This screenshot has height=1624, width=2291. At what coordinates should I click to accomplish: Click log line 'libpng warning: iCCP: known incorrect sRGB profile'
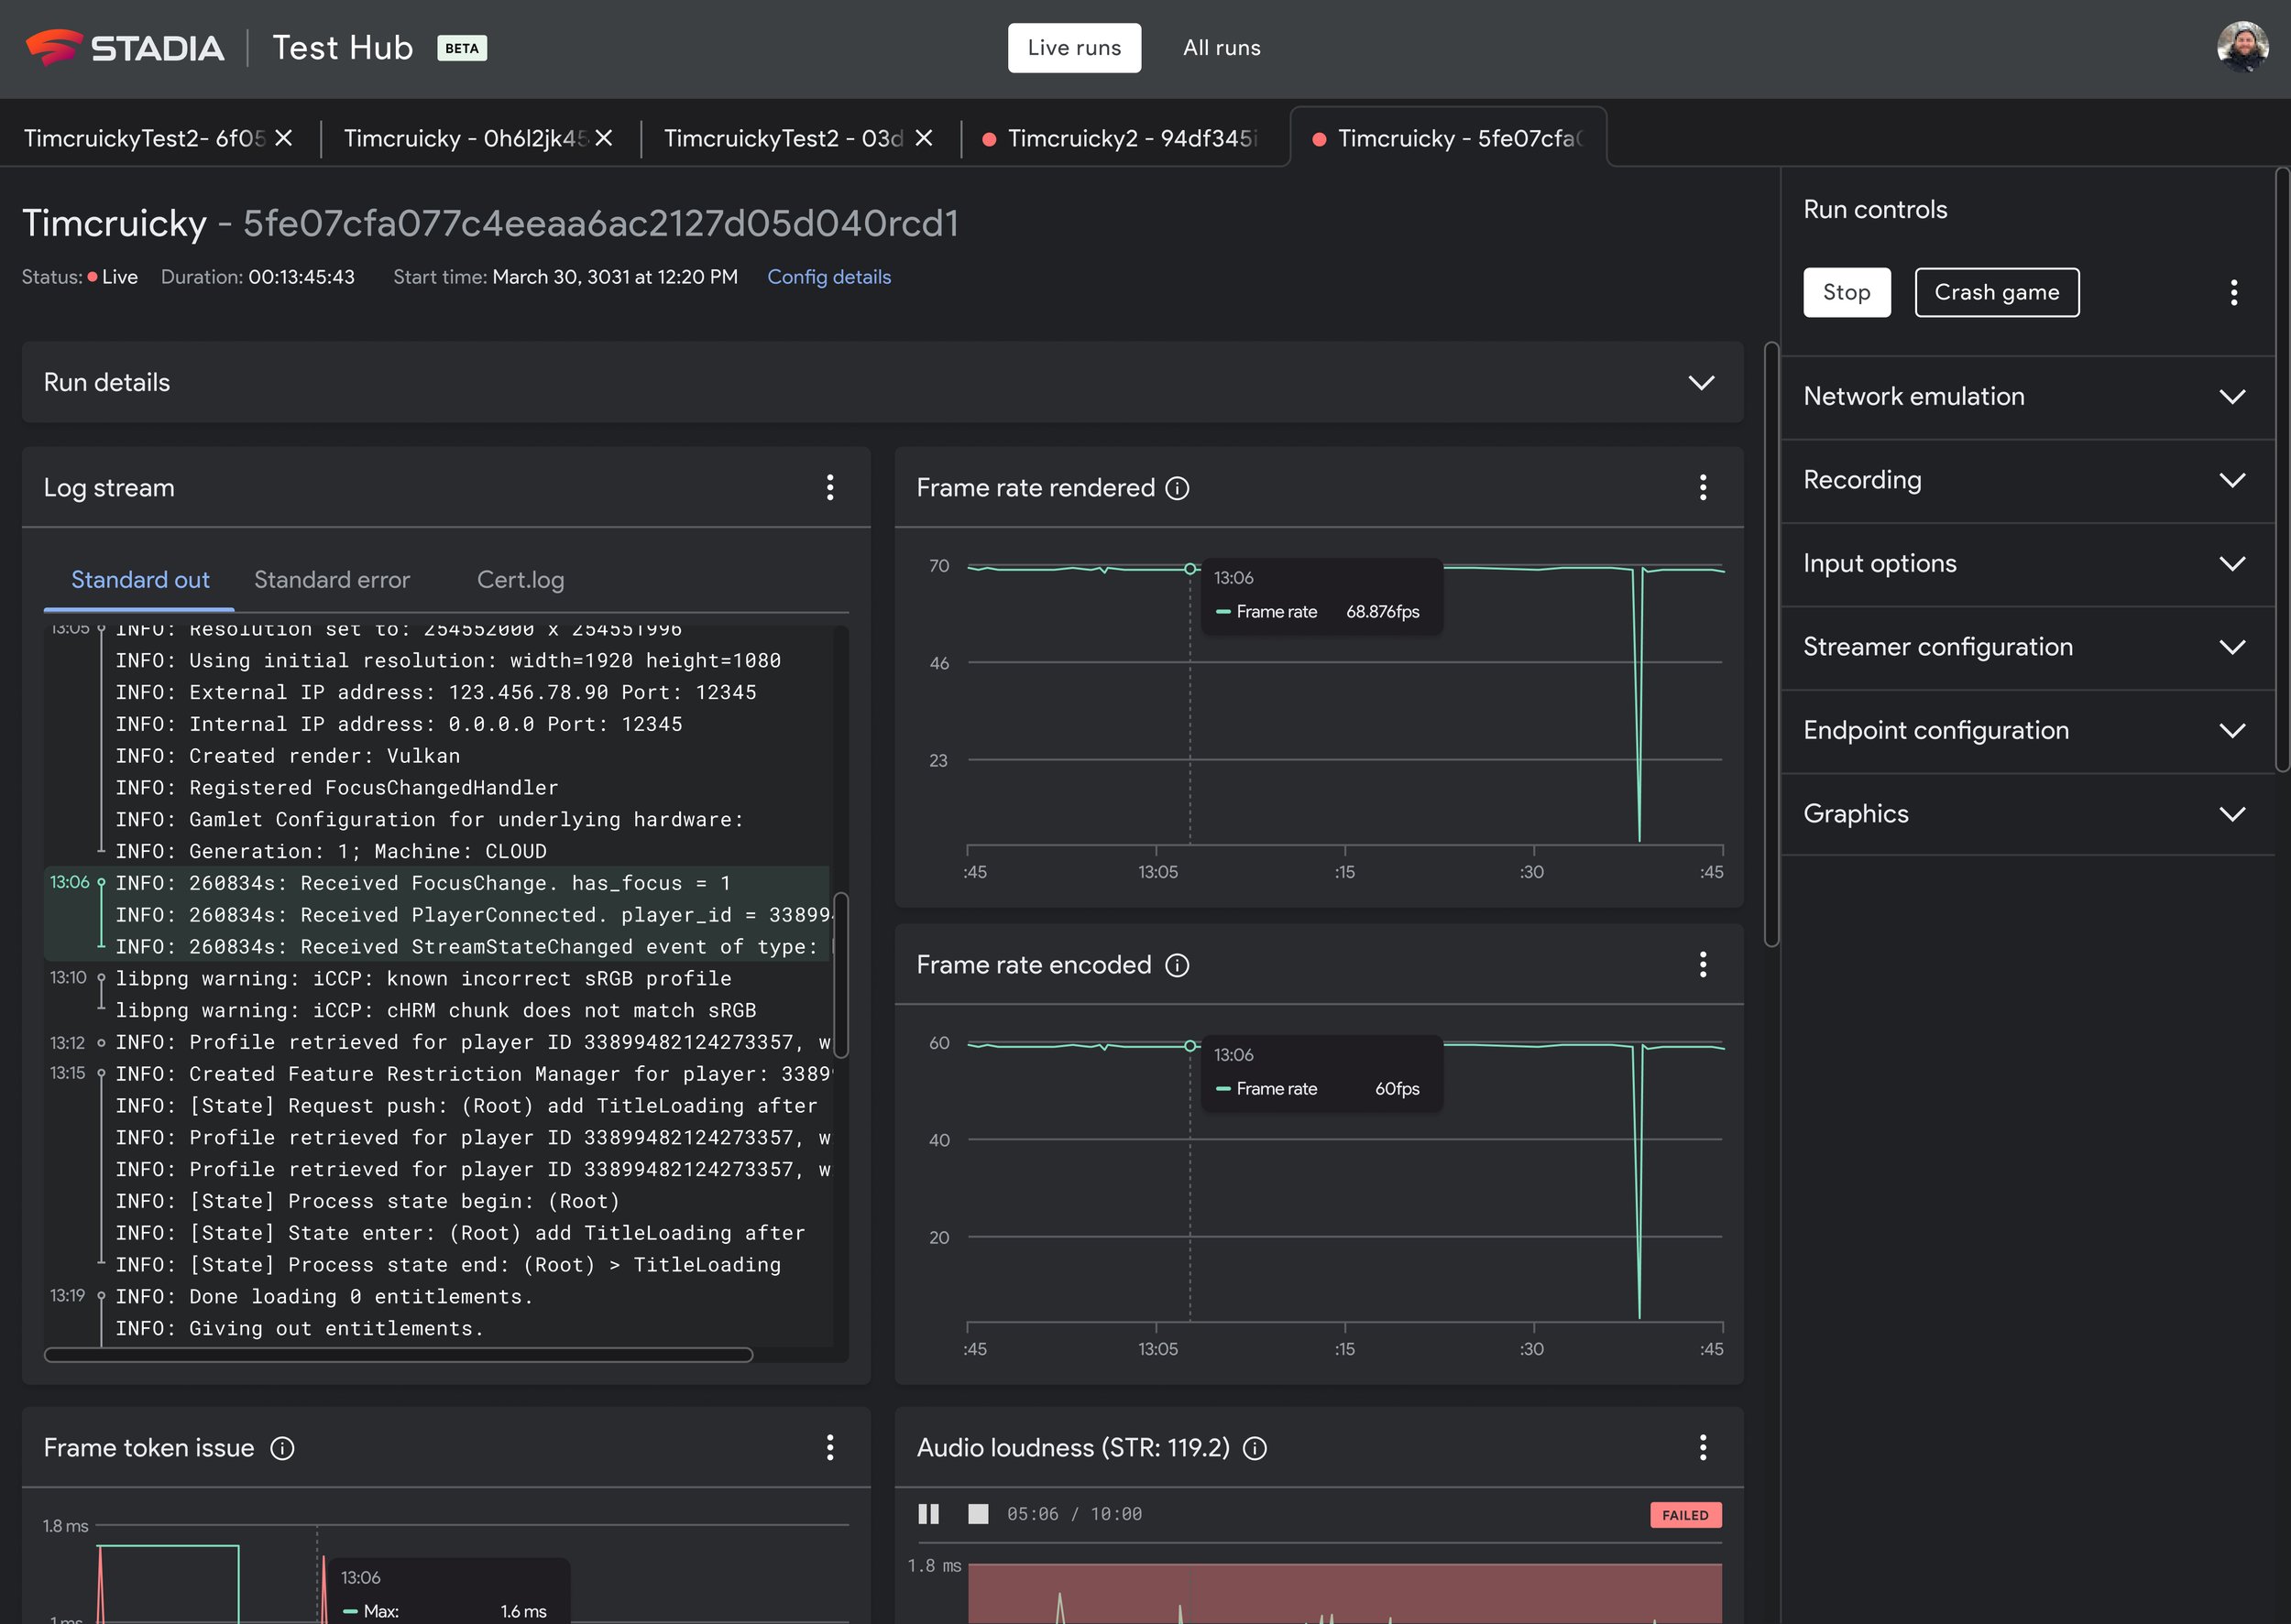pyautogui.click(x=423, y=978)
